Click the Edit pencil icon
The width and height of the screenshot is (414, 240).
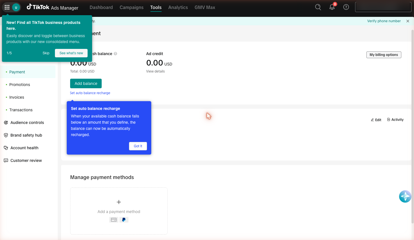point(372,120)
